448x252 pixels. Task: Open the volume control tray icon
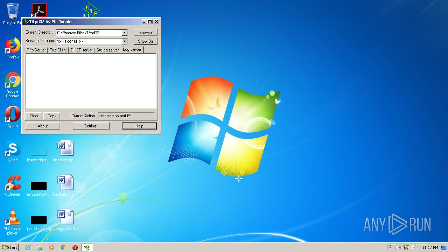coord(398,247)
